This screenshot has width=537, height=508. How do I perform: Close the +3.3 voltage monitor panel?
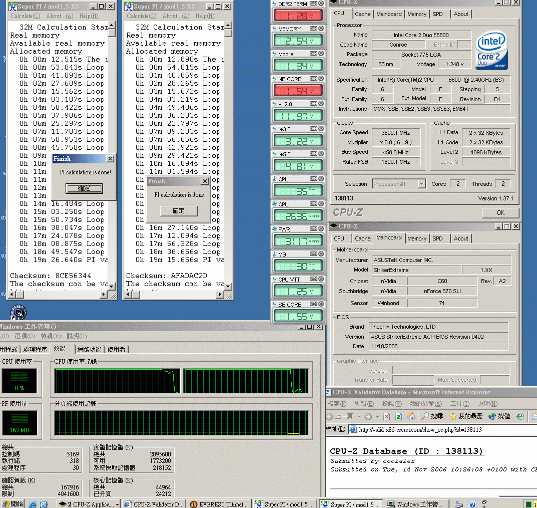[x=321, y=129]
